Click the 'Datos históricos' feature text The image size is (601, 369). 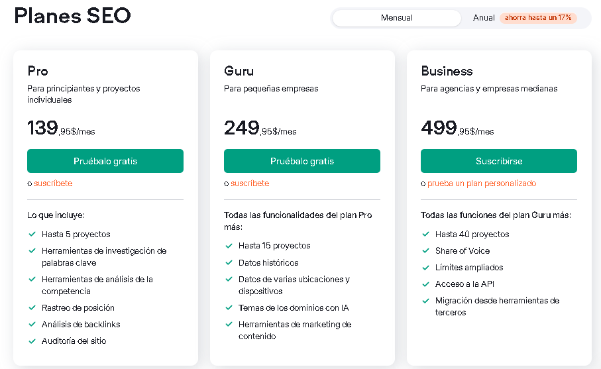tap(268, 262)
